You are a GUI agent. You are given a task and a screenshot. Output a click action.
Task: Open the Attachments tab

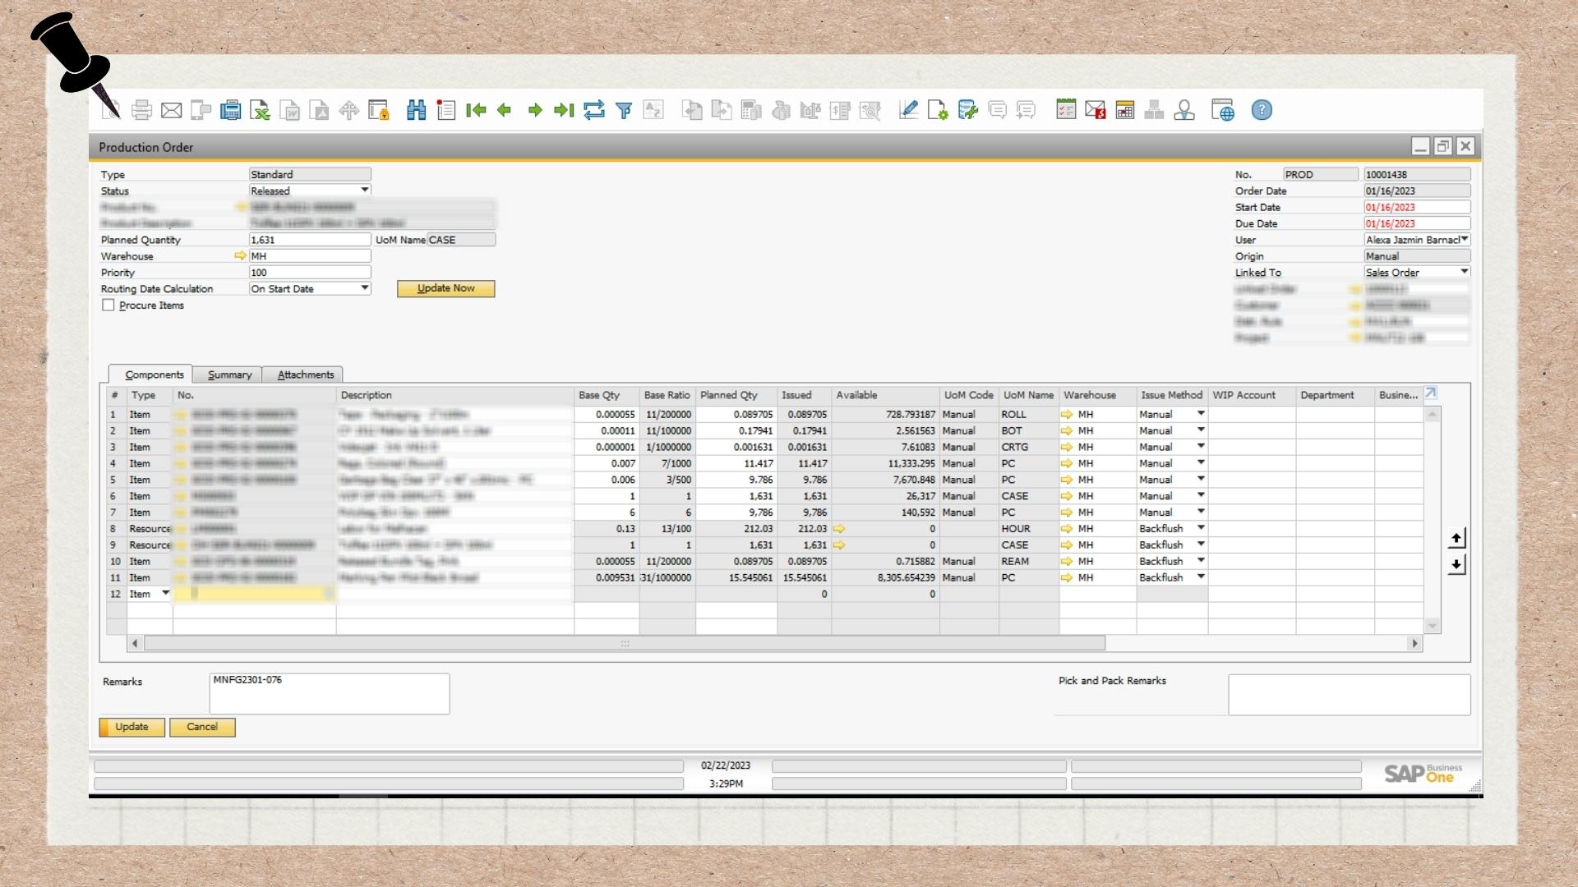305,375
